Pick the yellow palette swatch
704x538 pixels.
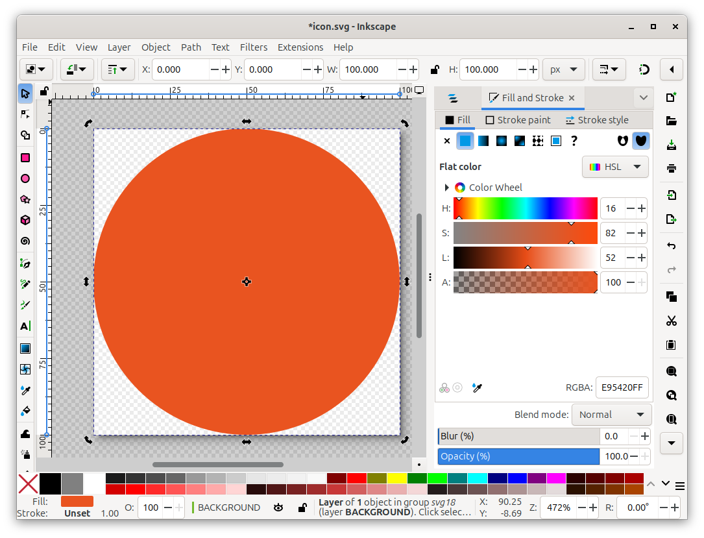click(397, 478)
